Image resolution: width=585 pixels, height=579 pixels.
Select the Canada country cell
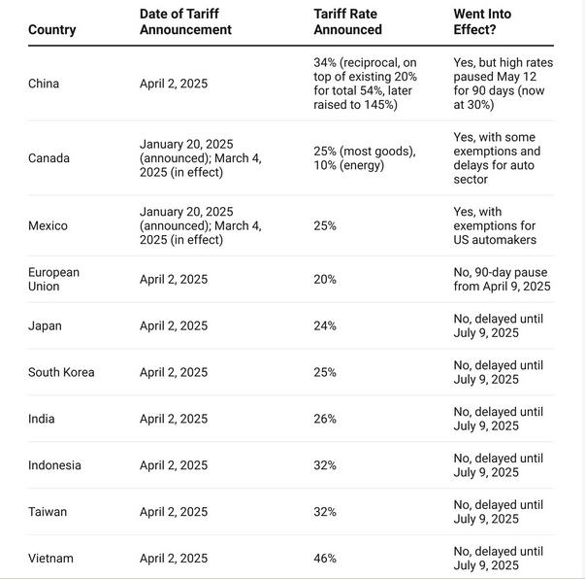pyautogui.click(x=49, y=158)
